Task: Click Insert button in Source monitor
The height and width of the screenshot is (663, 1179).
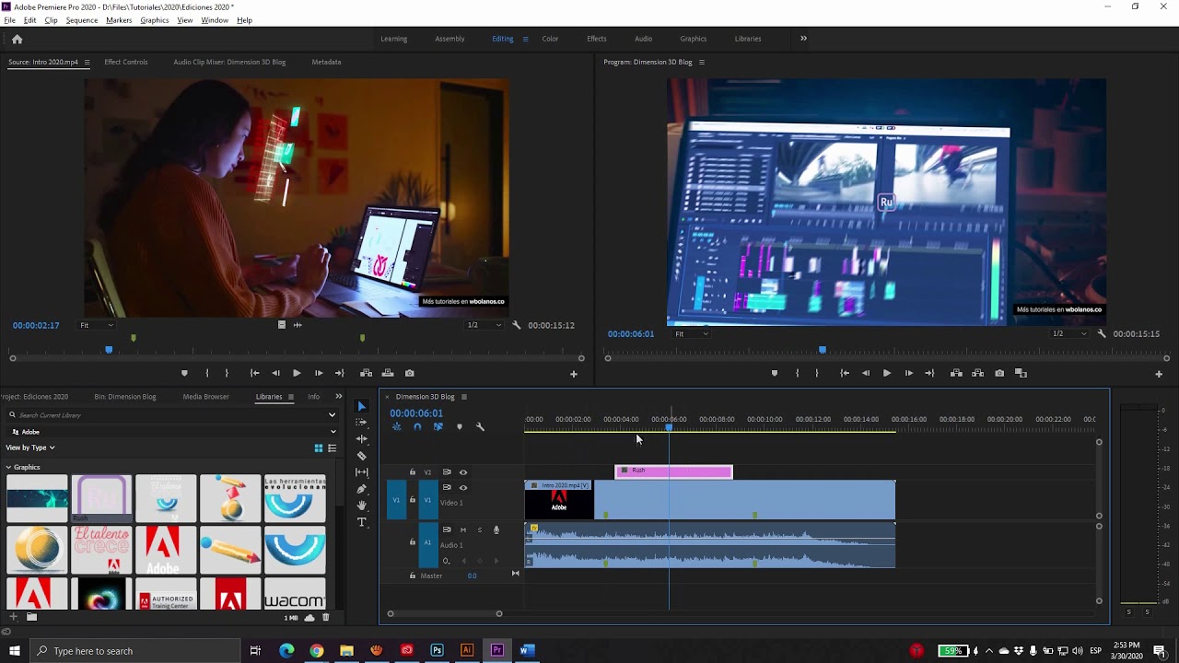Action: click(x=366, y=373)
